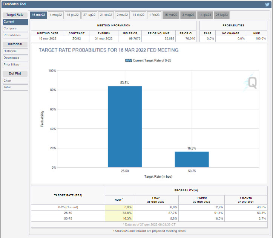Switch to the 2 nov22 tab
273x238 pixels.
[x=123, y=15]
